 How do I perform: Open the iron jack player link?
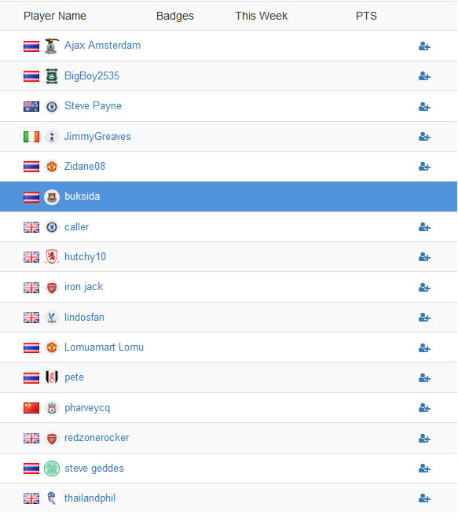pyautogui.click(x=83, y=287)
